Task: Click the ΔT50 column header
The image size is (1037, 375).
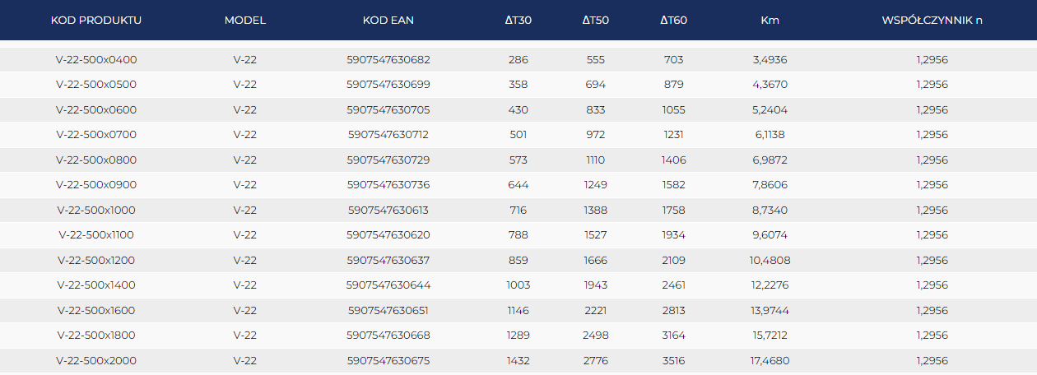Action: pos(596,20)
